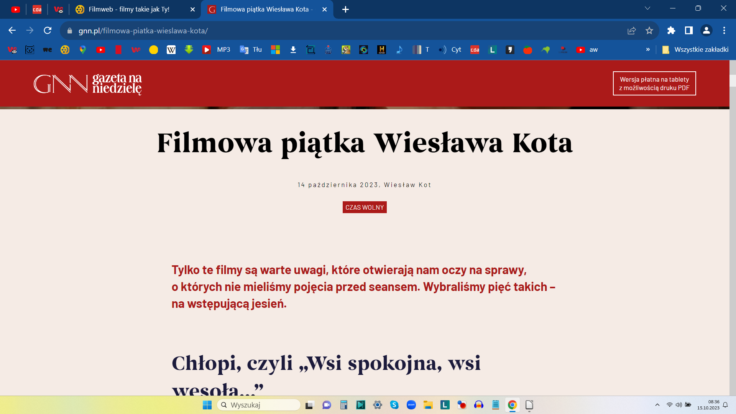Open the Google Translate Tłu bookmark
Screen dimensions: 736x414
[x=251, y=50]
